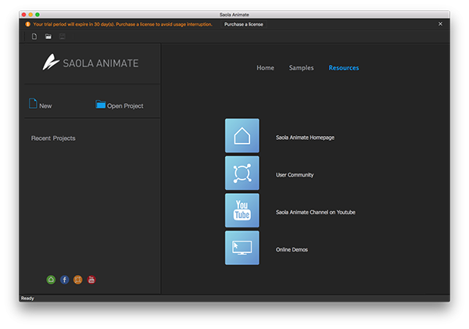
Task: Click the Ready status bar text
Action: pos(27,299)
